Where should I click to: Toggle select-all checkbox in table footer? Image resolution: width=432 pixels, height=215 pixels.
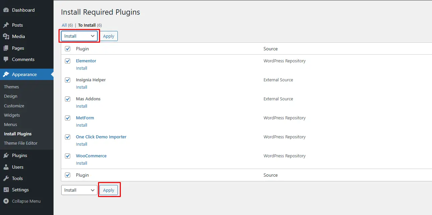click(68, 175)
